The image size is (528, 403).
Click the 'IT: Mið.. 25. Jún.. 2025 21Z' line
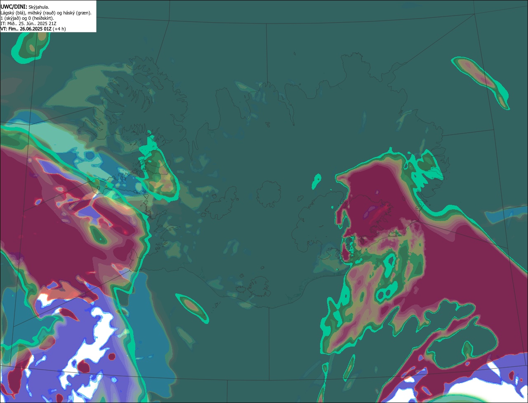click(28, 23)
